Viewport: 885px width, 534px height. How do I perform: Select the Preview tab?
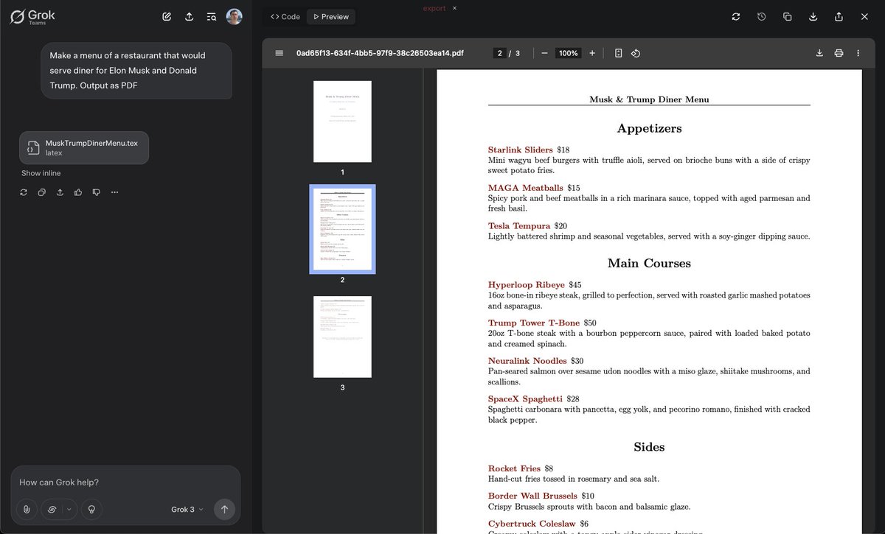[330, 15]
